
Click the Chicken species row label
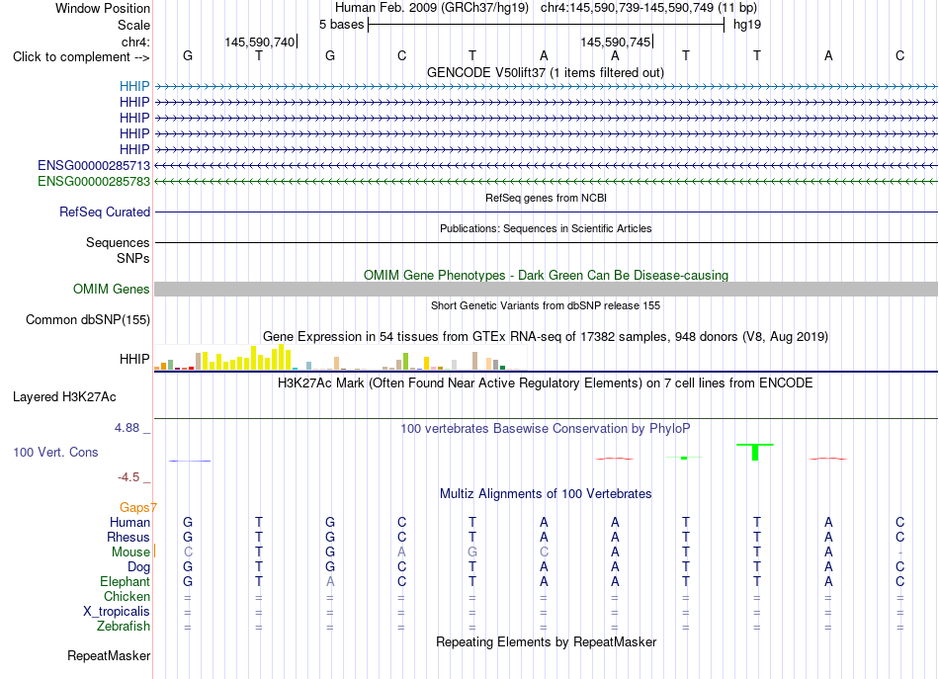127,596
